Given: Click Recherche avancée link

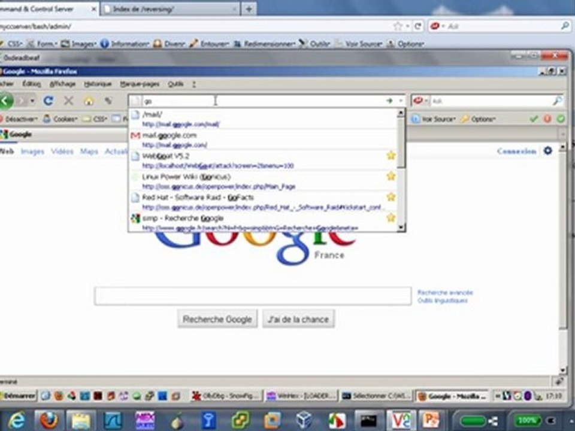Looking at the screenshot, I should click(x=445, y=292).
